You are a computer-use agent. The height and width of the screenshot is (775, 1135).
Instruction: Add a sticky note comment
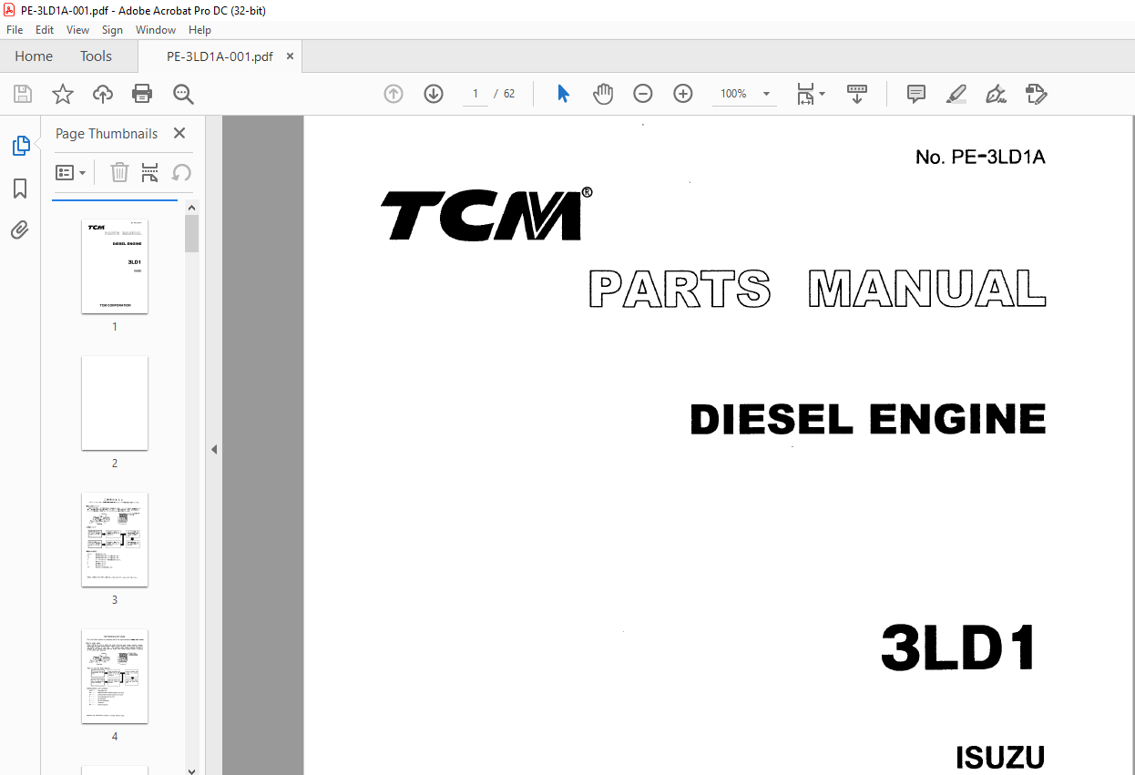tap(916, 94)
